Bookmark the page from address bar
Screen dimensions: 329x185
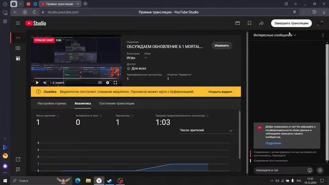pyautogui.click(x=295, y=12)
